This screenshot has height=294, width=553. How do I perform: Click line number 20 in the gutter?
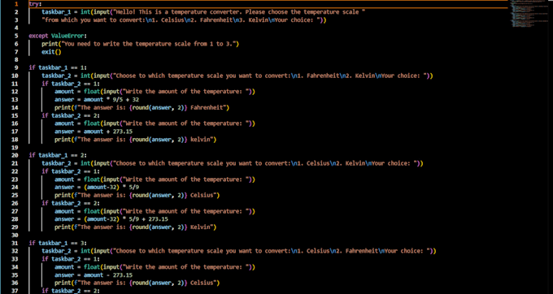tap(15, 155)
